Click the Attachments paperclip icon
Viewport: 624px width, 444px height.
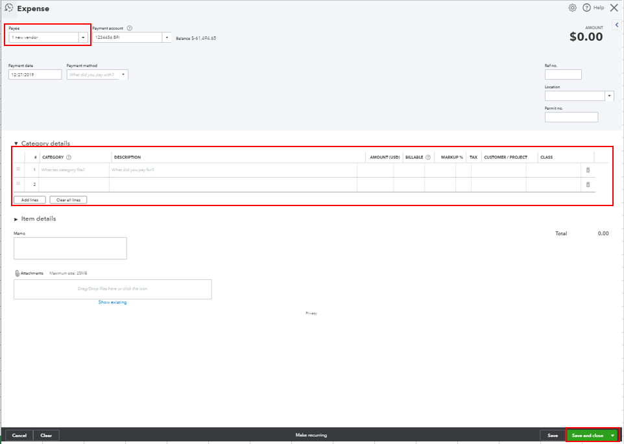click(17, 274)
